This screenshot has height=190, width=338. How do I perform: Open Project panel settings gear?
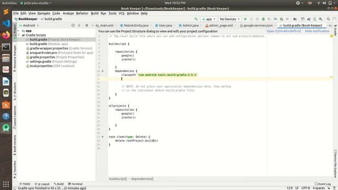87,25
